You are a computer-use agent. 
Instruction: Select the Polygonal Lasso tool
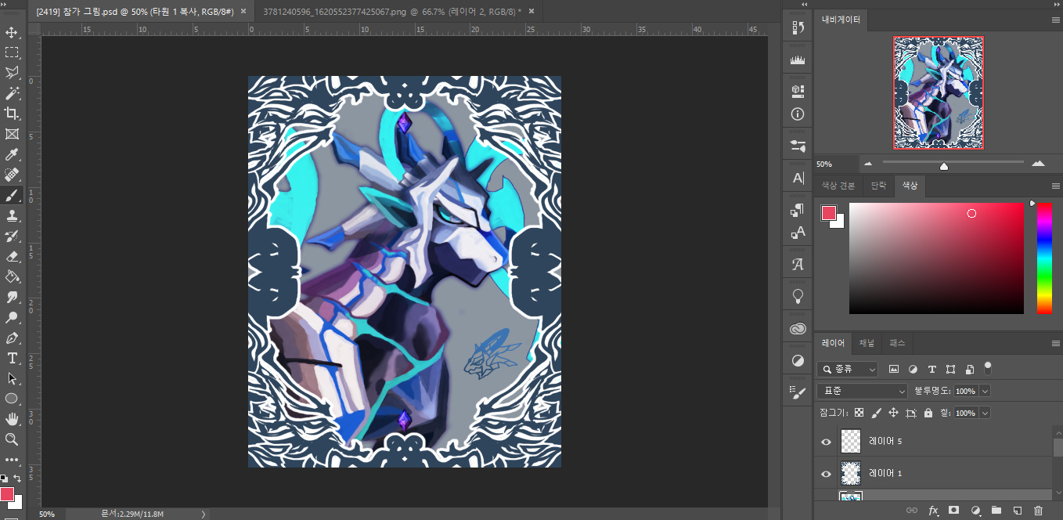click(12, 73)
